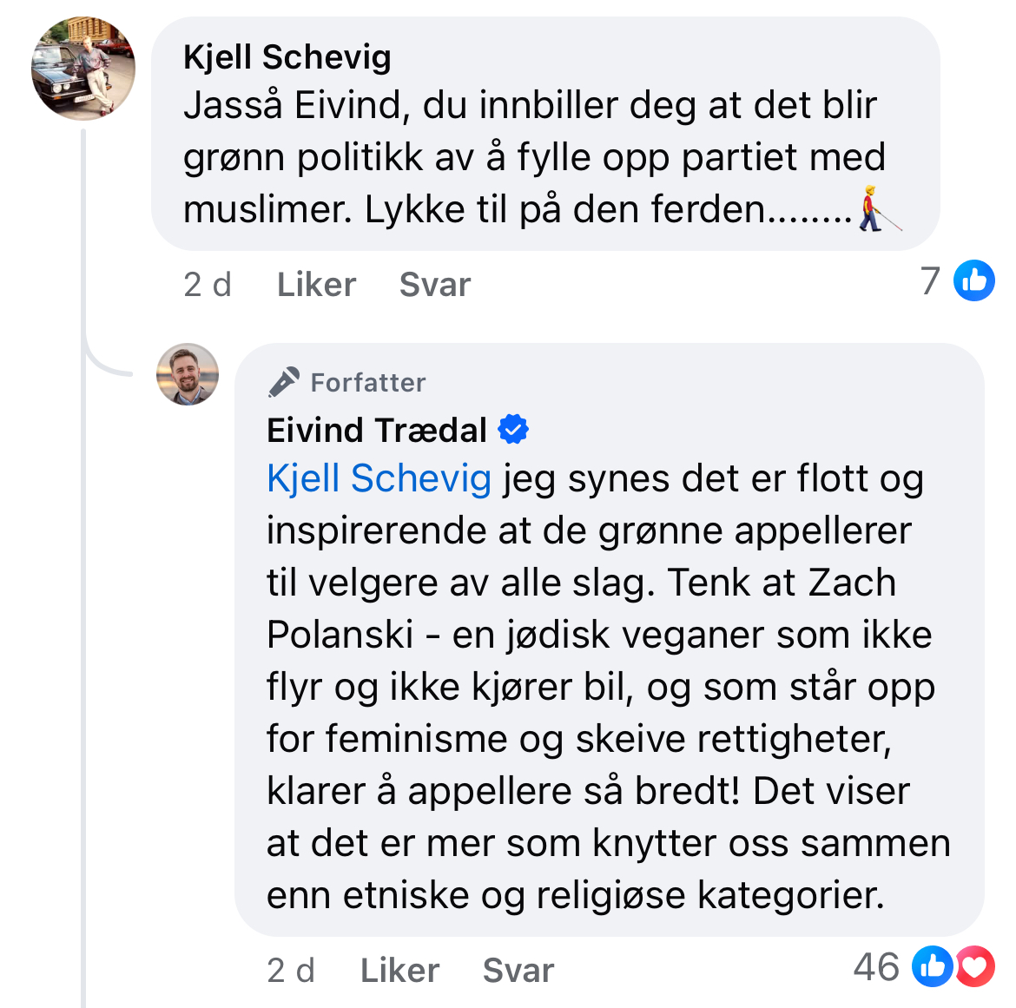Click the Kjell Schevig commenter name
The height and width of the screenshot is (1008, 1016).
[287, 57]
